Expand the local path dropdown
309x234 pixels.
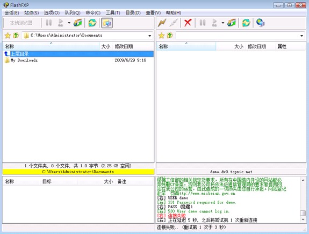[x=150, y=36]
